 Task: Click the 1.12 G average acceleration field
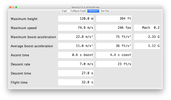147,46
